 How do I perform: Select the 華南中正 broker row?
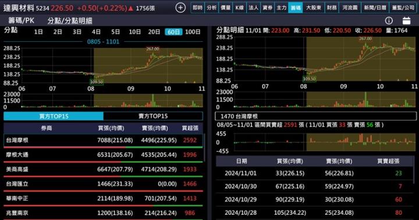click(103, 198)
